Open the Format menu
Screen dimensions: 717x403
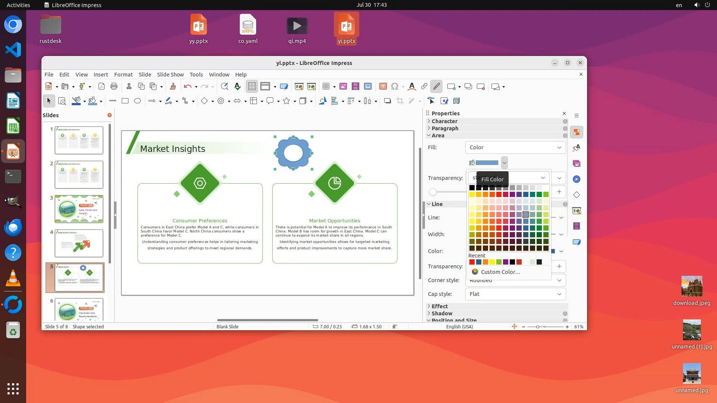(x=123, y=75)
